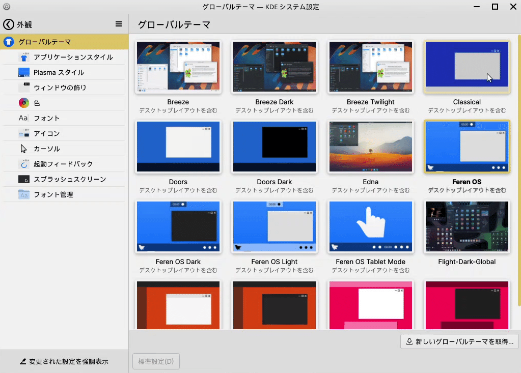Choose the Classical theme thumbnail
Viewport: 521px width, 373px height.
point(467,66)
